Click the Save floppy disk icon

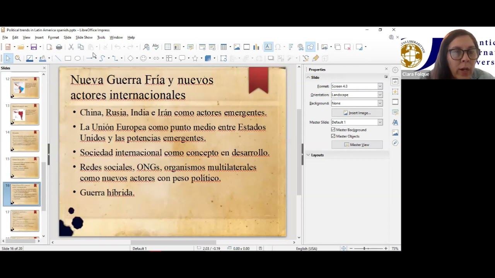click(34, 47)
